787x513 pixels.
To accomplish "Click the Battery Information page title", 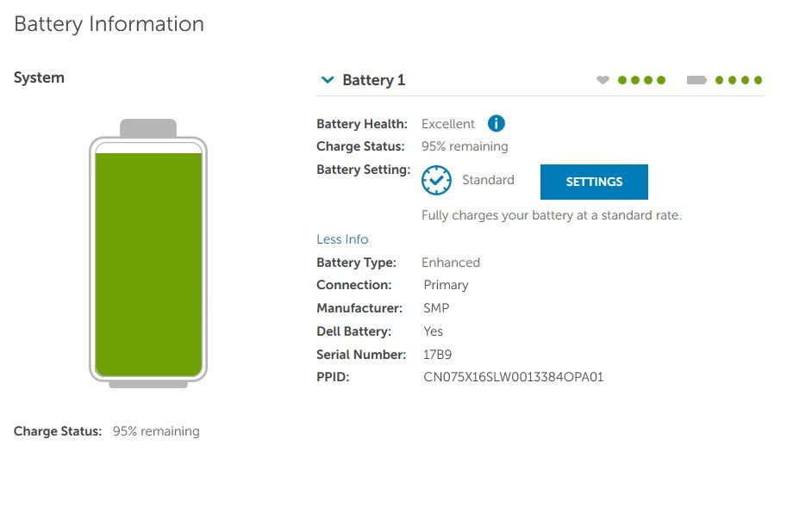I will point(109,24).
